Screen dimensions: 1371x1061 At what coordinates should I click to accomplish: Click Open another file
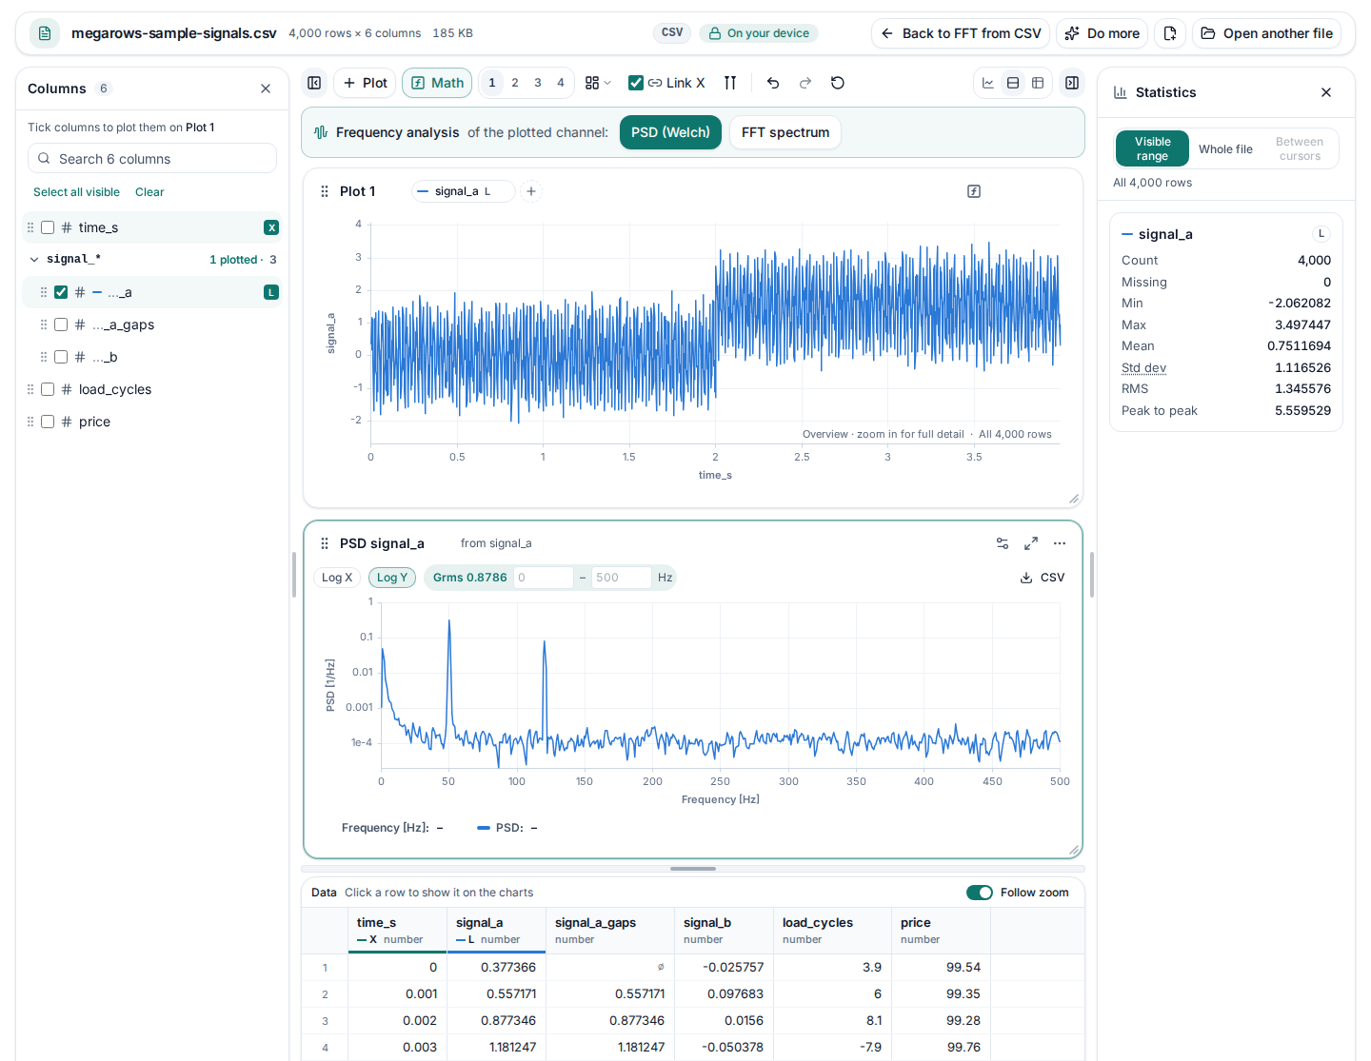click(1266, 33)
